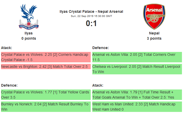183x120 pixels.
Task: Select the West Ham vs Man United handicap bet
Action: tap(137, 107)
